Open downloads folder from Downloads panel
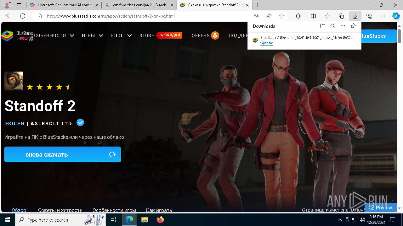Viewport: 403px width, 226px height. (x=322, y=26)
